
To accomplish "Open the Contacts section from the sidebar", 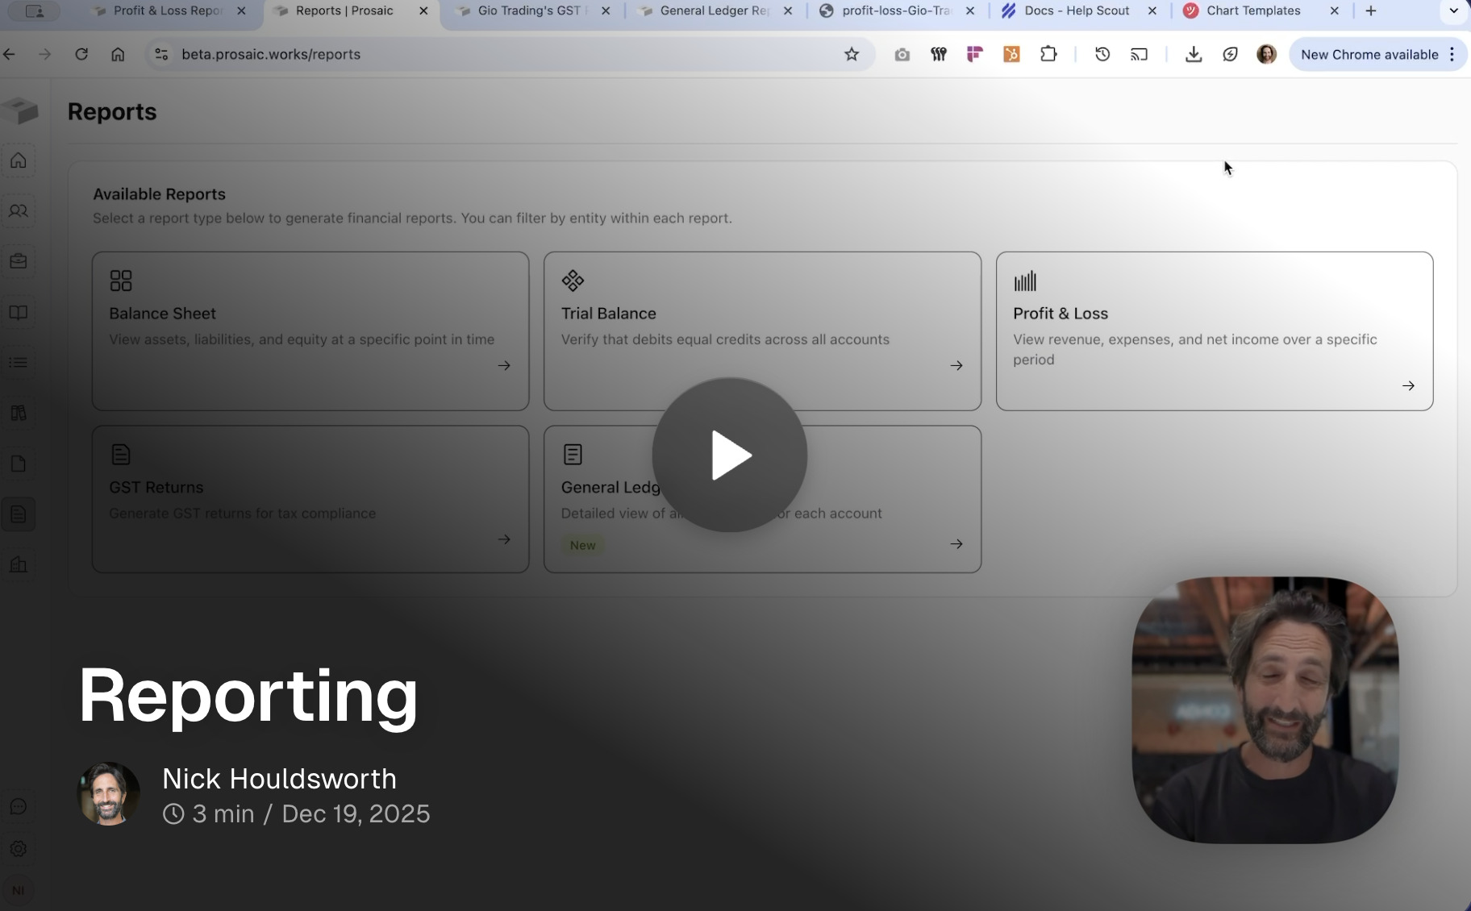I will pyautogui.click(x=18, y=210).
